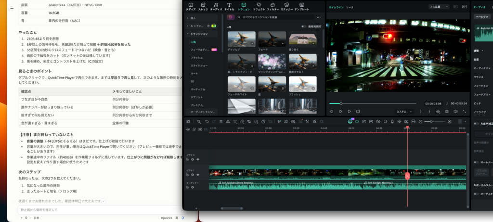Adjust the timeline zoom slider
The image size is (493, 222).
[435, 122]
